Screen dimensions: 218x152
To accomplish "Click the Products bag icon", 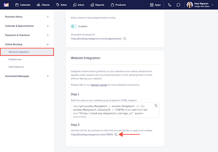I will tap(112, 5).
